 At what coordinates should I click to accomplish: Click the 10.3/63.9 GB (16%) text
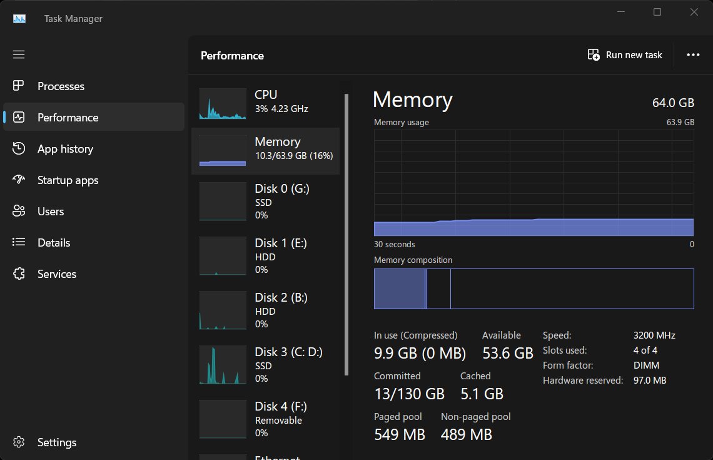pyautogui.click(x=294, y=156)
